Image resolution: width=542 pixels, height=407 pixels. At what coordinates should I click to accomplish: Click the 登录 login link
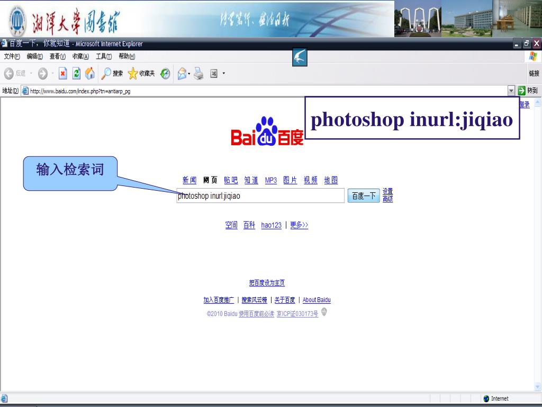pos(525,104)
